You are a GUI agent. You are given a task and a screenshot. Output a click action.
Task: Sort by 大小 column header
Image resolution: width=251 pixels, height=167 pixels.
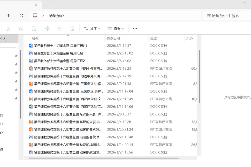coord(189,38)
